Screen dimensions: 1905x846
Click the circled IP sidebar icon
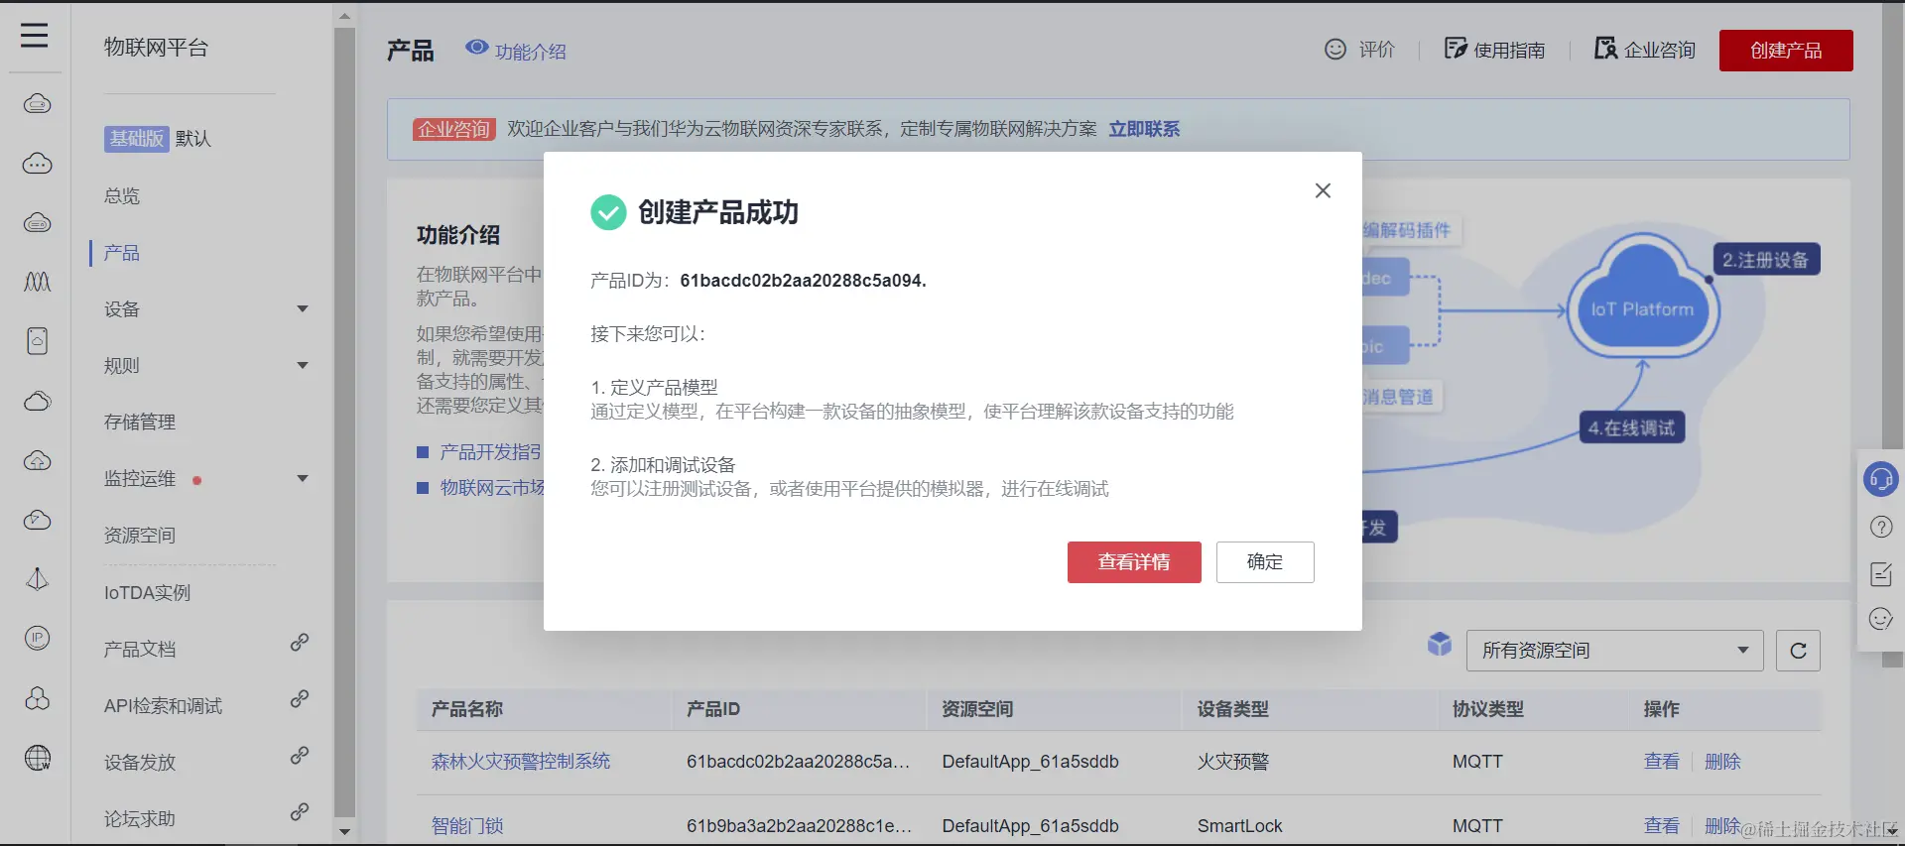[37, 638]
